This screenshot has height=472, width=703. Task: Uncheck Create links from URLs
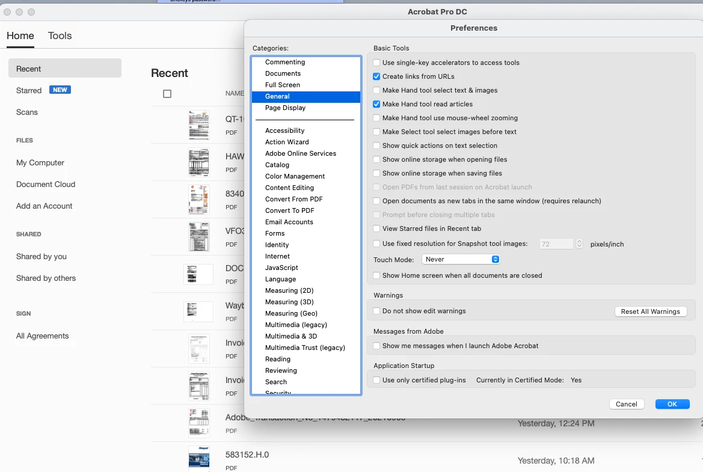click(x=376, y=76)
